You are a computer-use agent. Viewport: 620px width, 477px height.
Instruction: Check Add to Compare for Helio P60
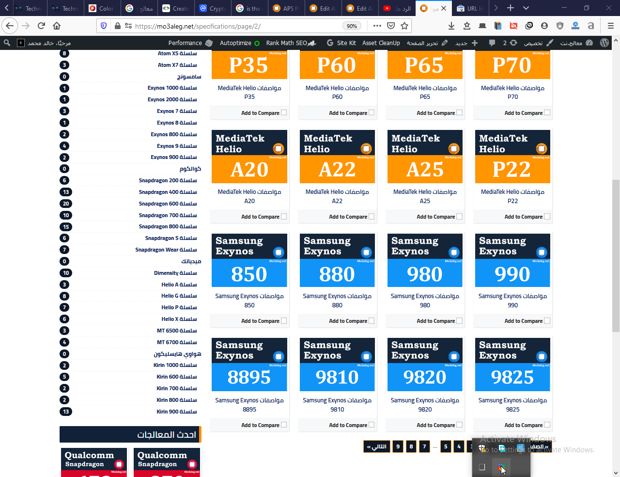[x=372, y=112]
